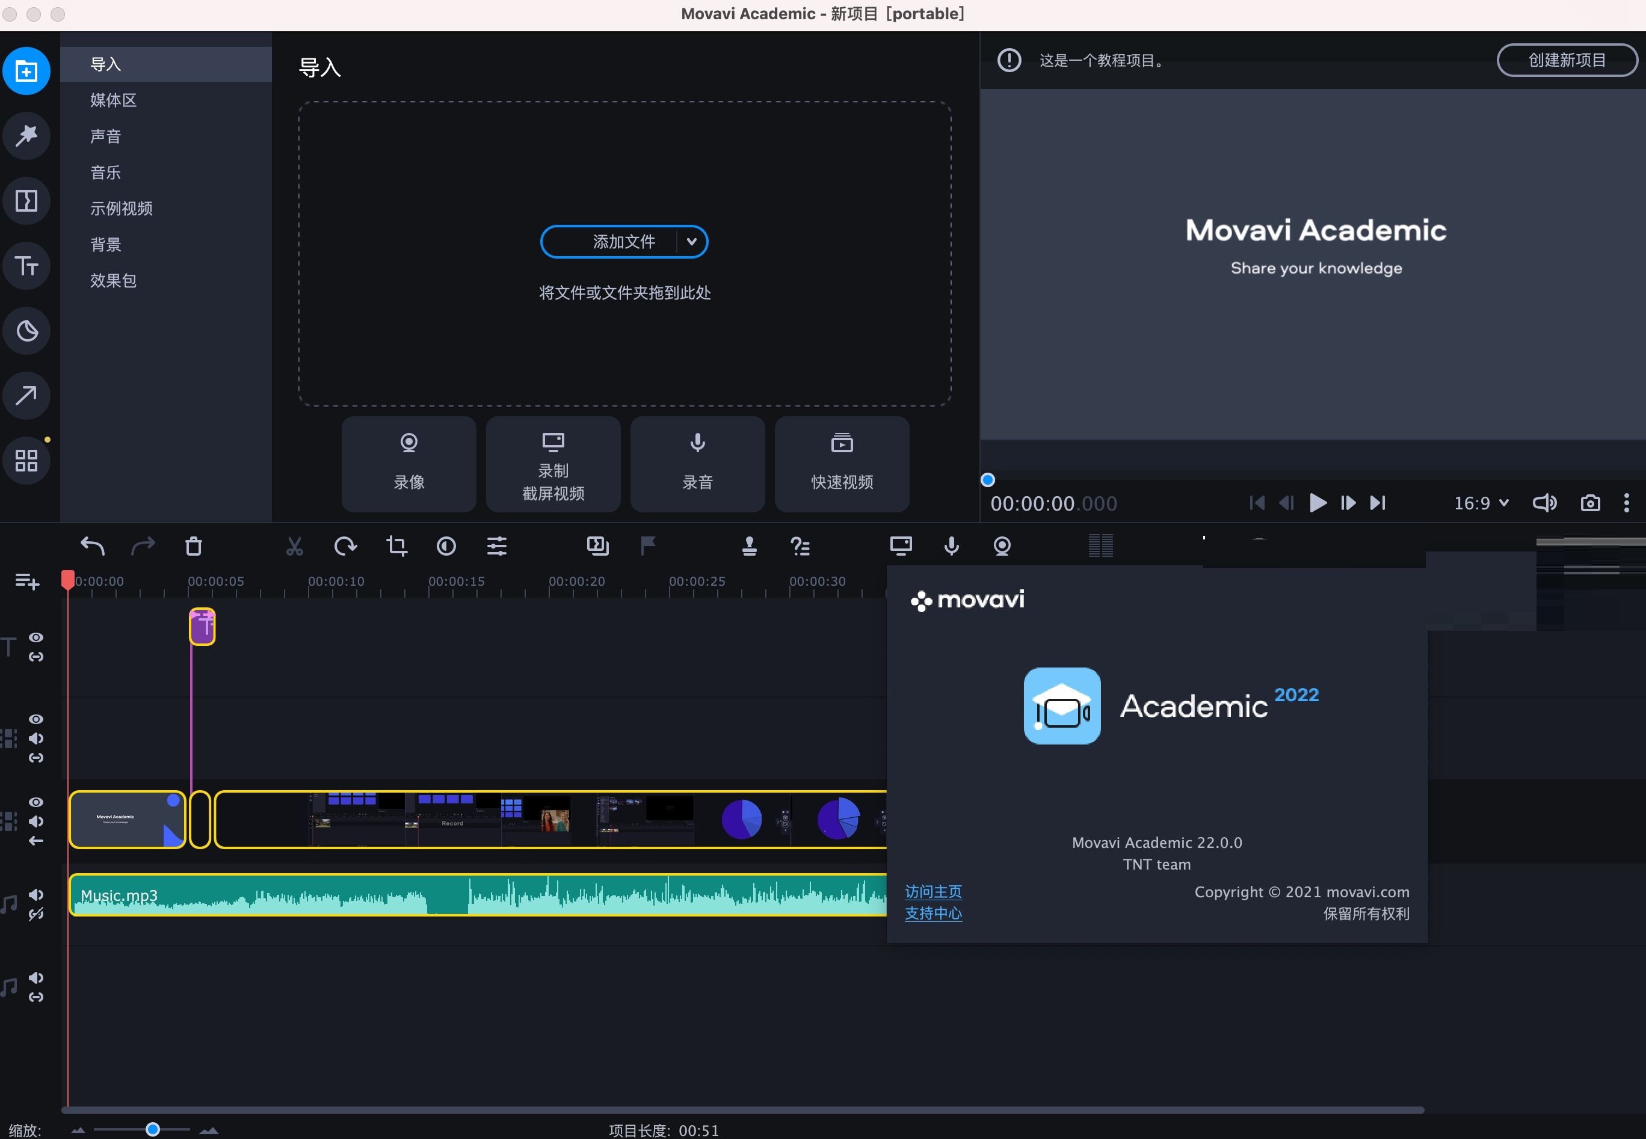The height and width of the screenshot is (1139, 1646).
Task: Open the Transitions sidebar tab
Action: pyautogui.click(x=26, y=200)
